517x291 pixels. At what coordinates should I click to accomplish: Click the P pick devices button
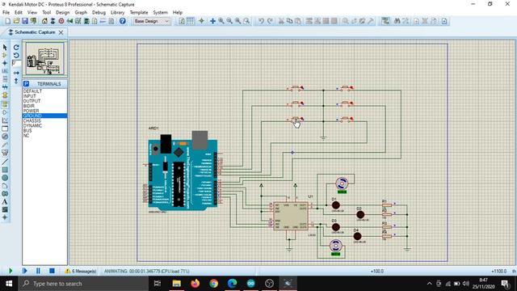(x=27, y=84)
